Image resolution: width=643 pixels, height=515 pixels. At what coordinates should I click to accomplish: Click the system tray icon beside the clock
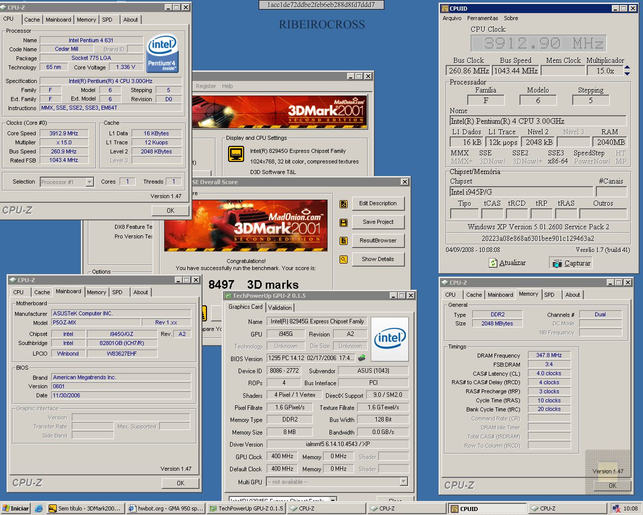[x=616, y=508]
